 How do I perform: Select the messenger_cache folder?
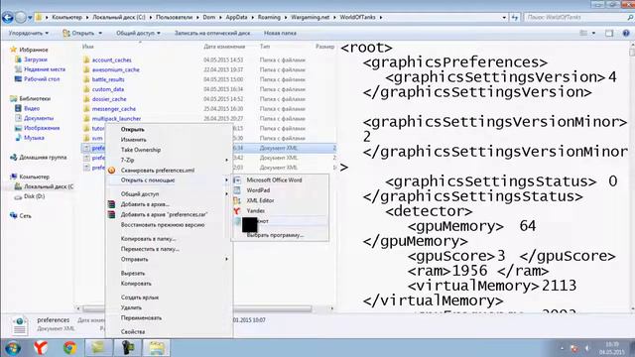[x=114, y=108]
